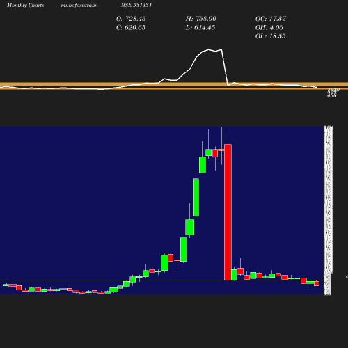The width and height of the screenshot is (348, 348).
Task: Click the munafasutra.in site label
Action: [79, 6]
